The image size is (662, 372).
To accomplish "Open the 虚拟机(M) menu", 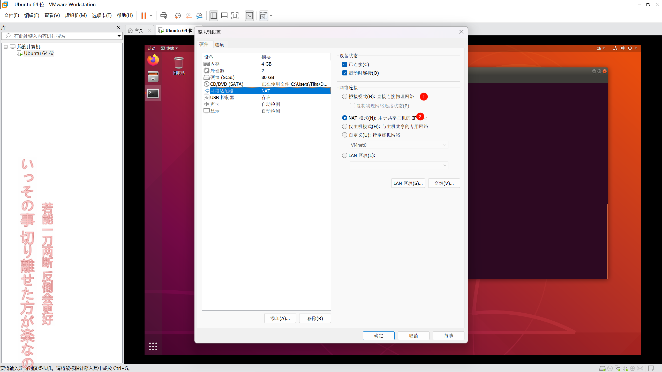I will (76, 16).
